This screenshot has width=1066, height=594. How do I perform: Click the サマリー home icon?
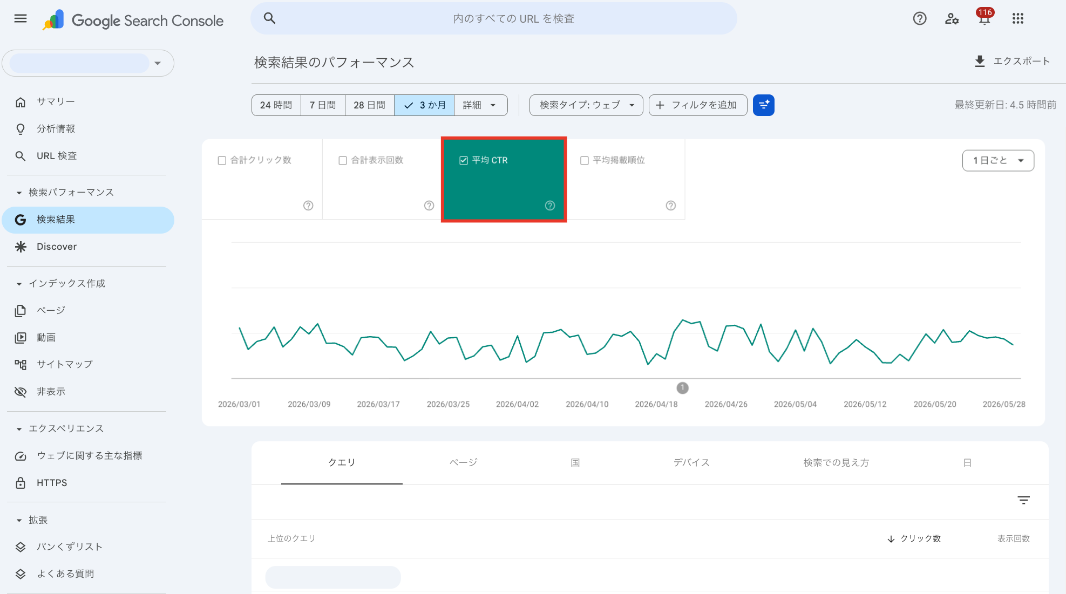(21, 102)
